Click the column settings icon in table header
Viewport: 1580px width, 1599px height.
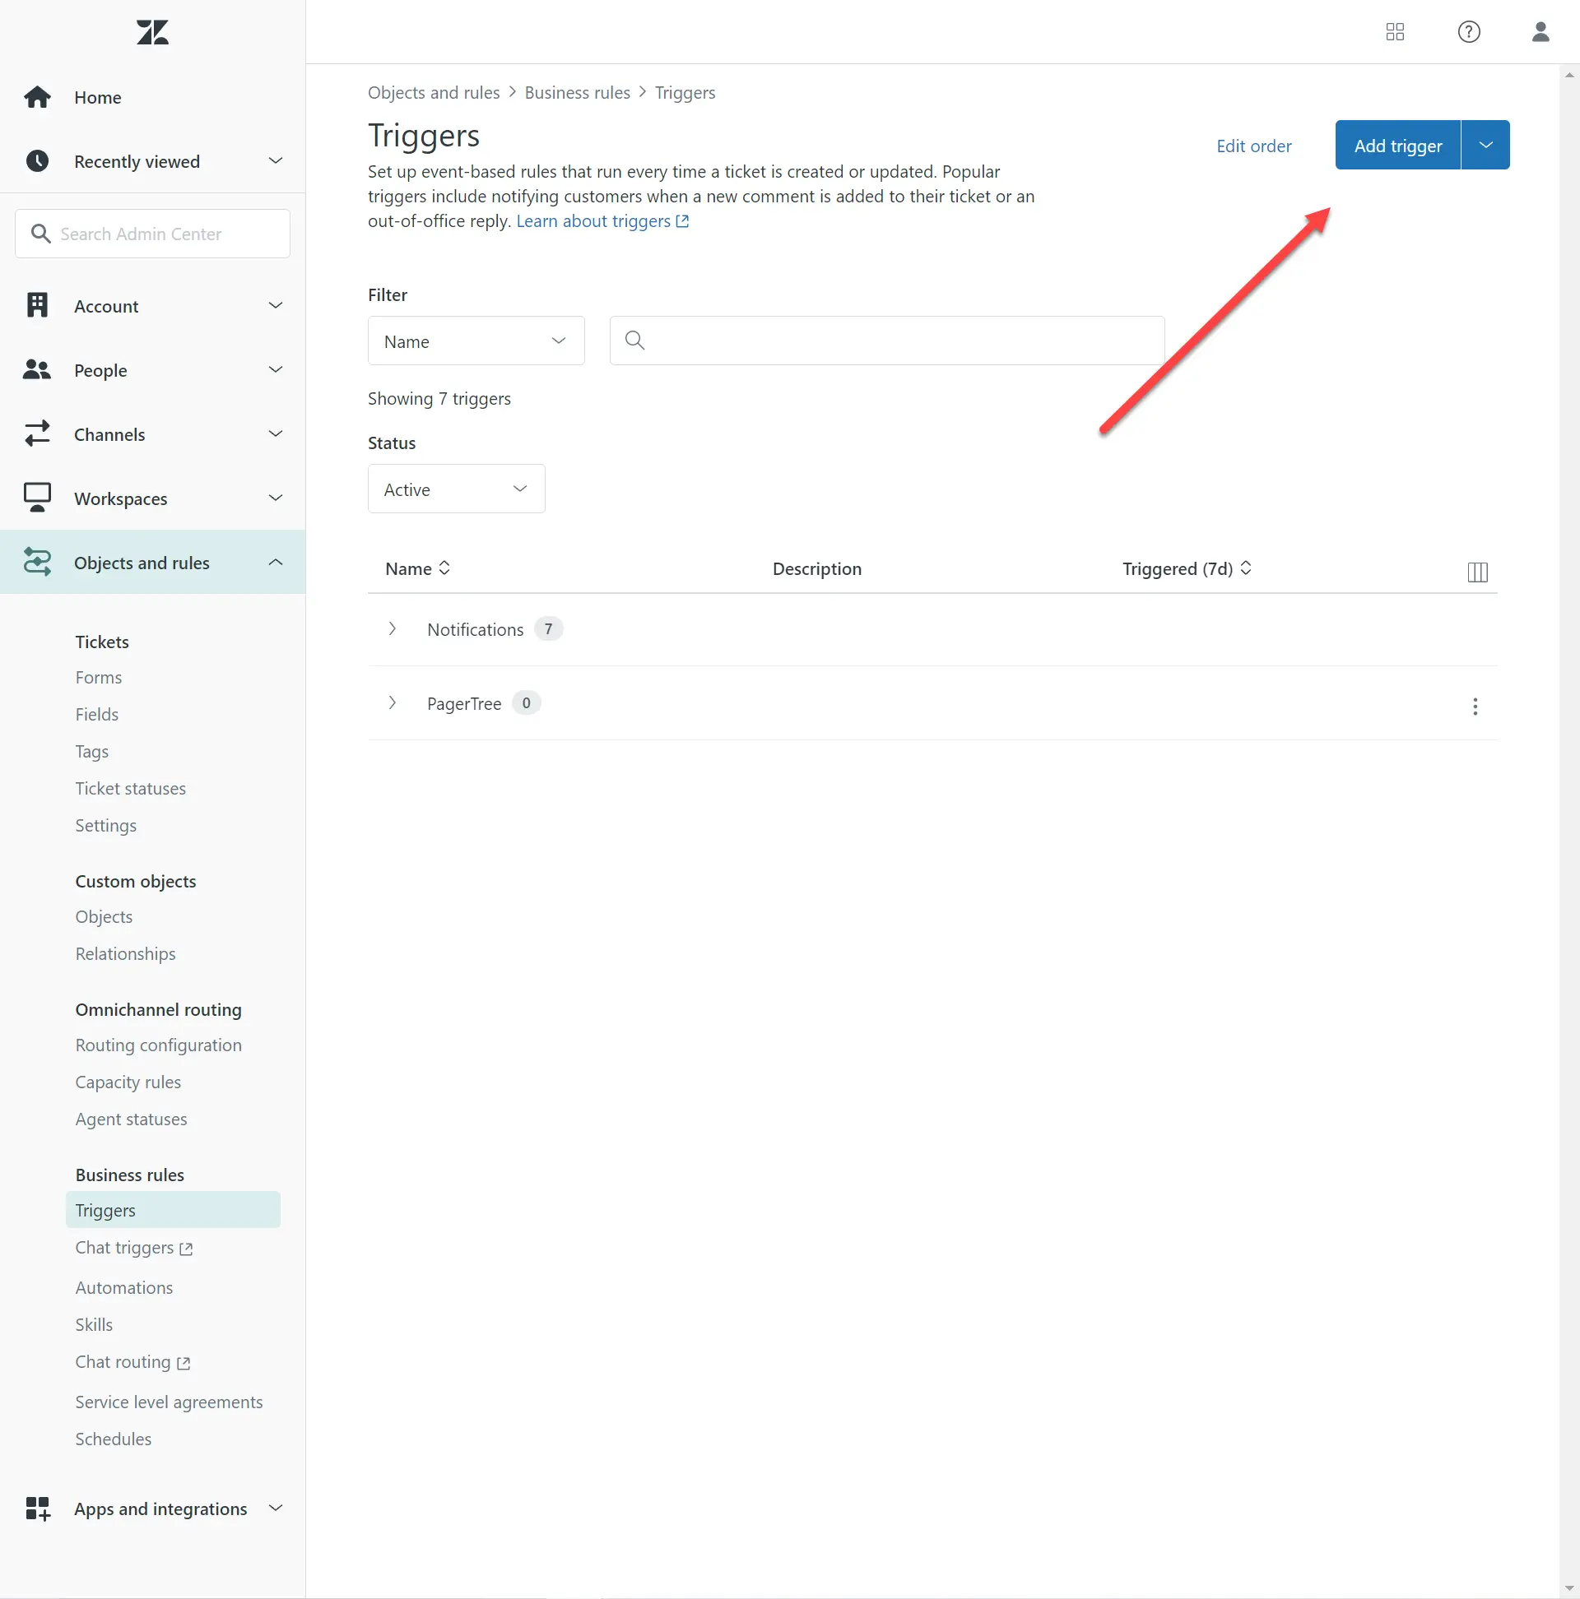coord(1476,572)
